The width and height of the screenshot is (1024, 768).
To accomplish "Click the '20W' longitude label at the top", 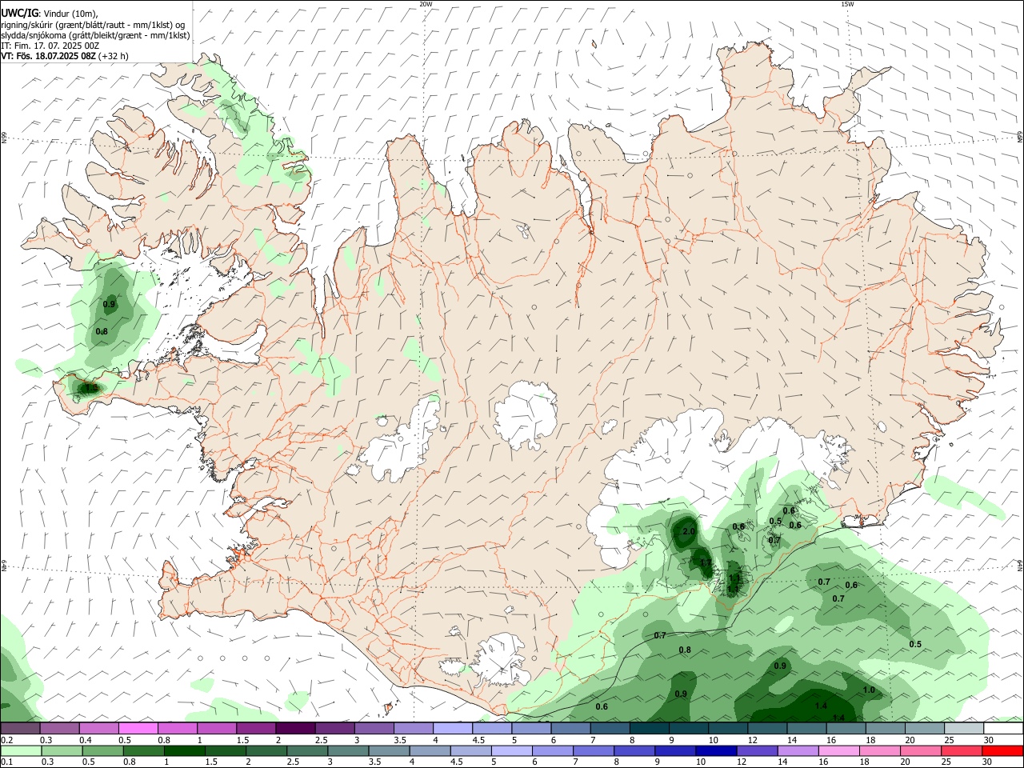I will (426, 4).
